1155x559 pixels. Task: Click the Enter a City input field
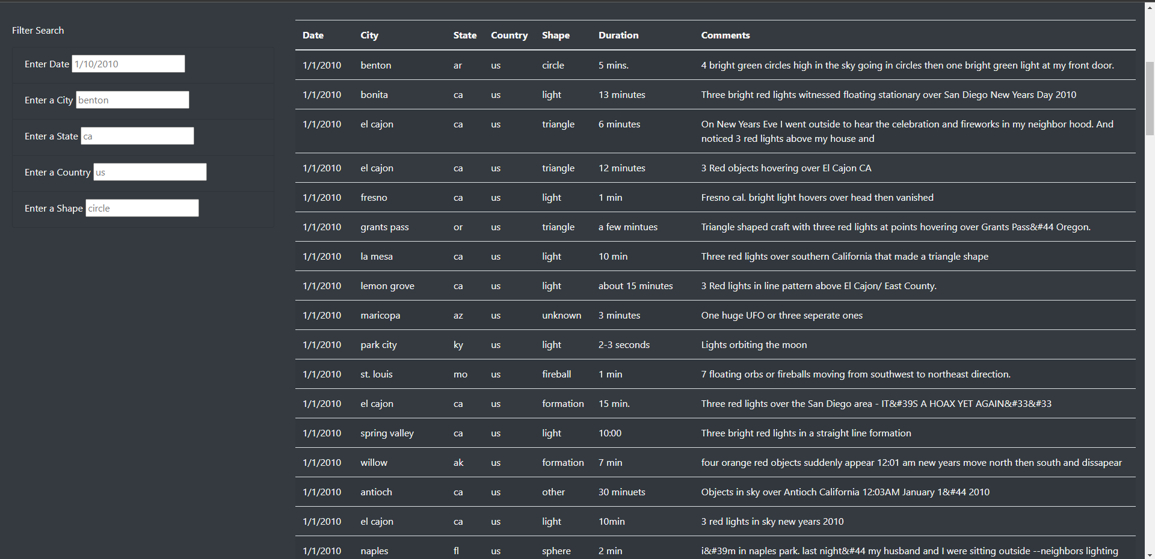coord(132,100)
